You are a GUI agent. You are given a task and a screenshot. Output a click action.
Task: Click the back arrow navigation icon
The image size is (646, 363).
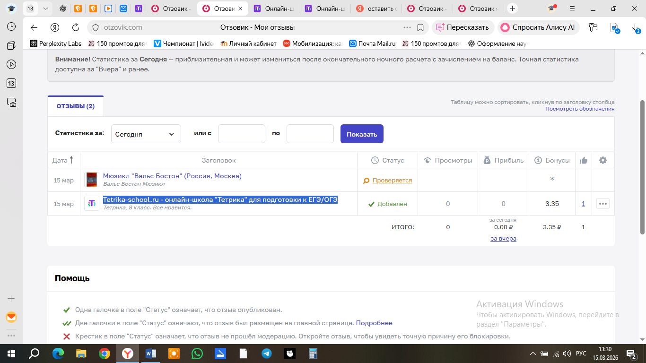tap(34, 27)
